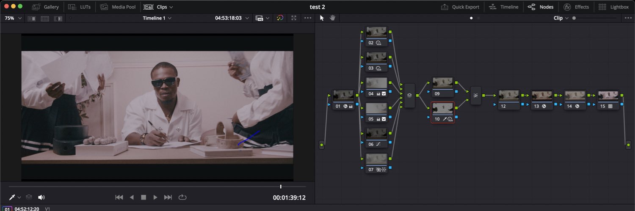The height and width of the screenshot is (211, 635).
Task: Click the HQ proxy mode icon
Action: pyautogui.click(x=260, y=18)
